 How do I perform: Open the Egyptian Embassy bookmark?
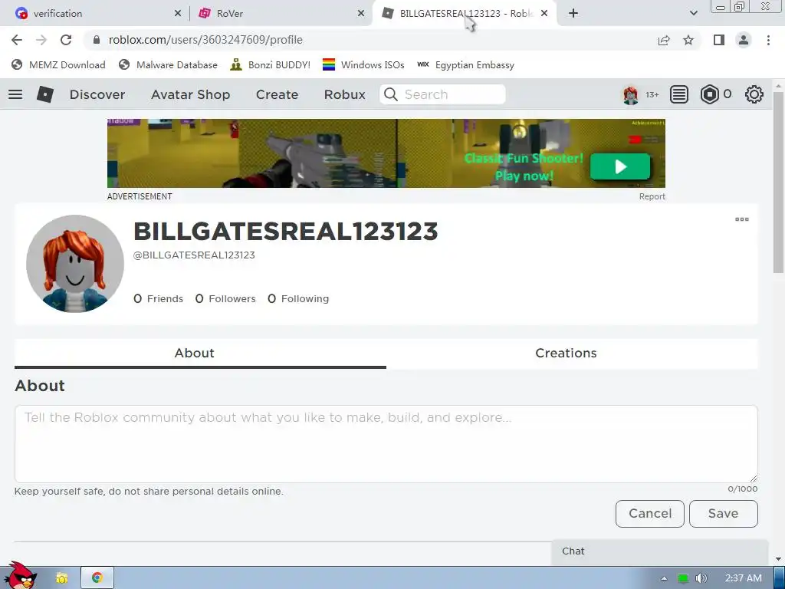click(x=466, y=64)
